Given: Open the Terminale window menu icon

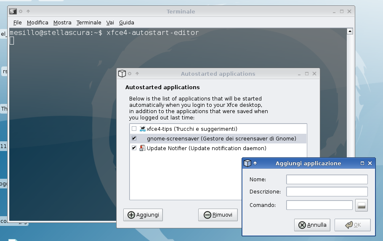Looking at the screenshot, I should [13, 11].
